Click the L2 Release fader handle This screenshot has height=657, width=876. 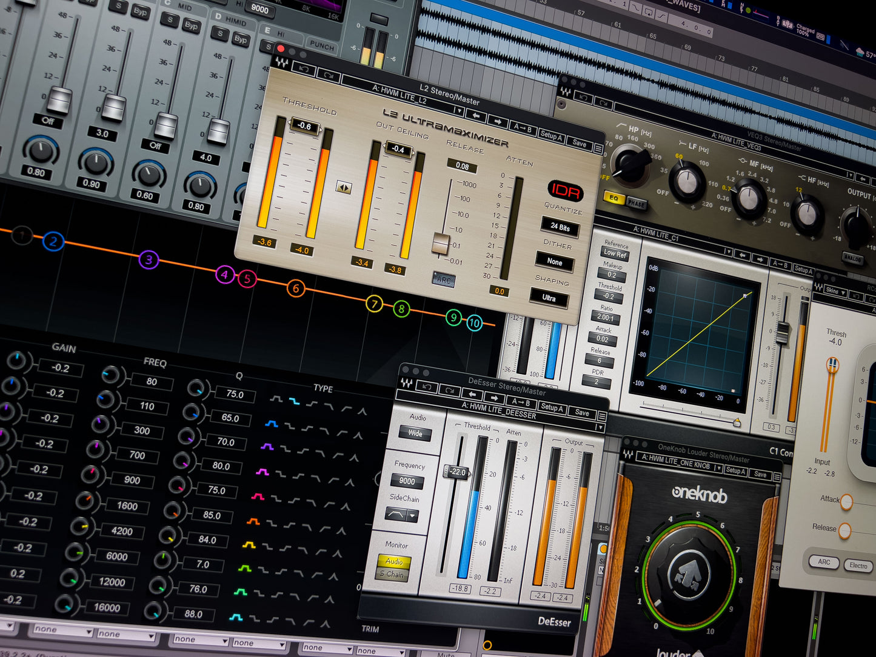[x=441, y=244]
